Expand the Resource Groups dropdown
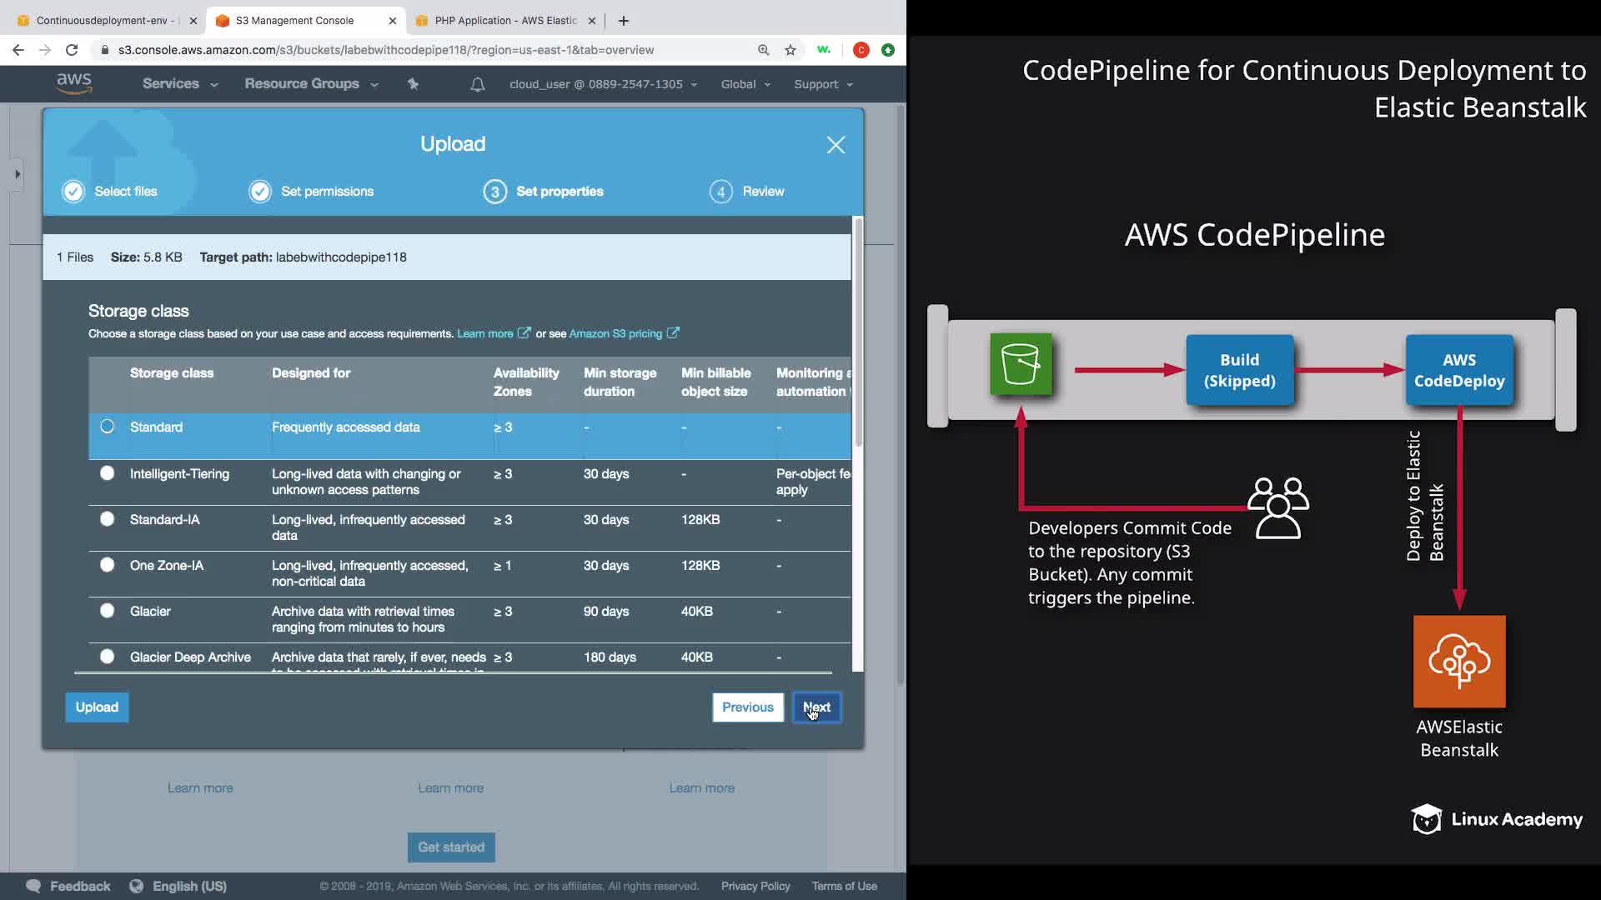This screenshot has width=1601, height=900. [x=310, y=84]
